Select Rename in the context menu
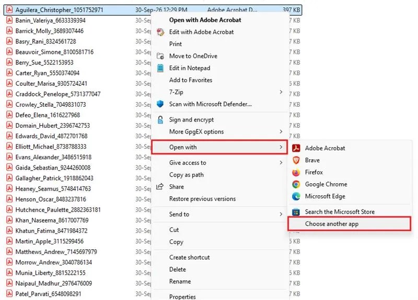This screenshot has height=300, width=418. [180, 281]
